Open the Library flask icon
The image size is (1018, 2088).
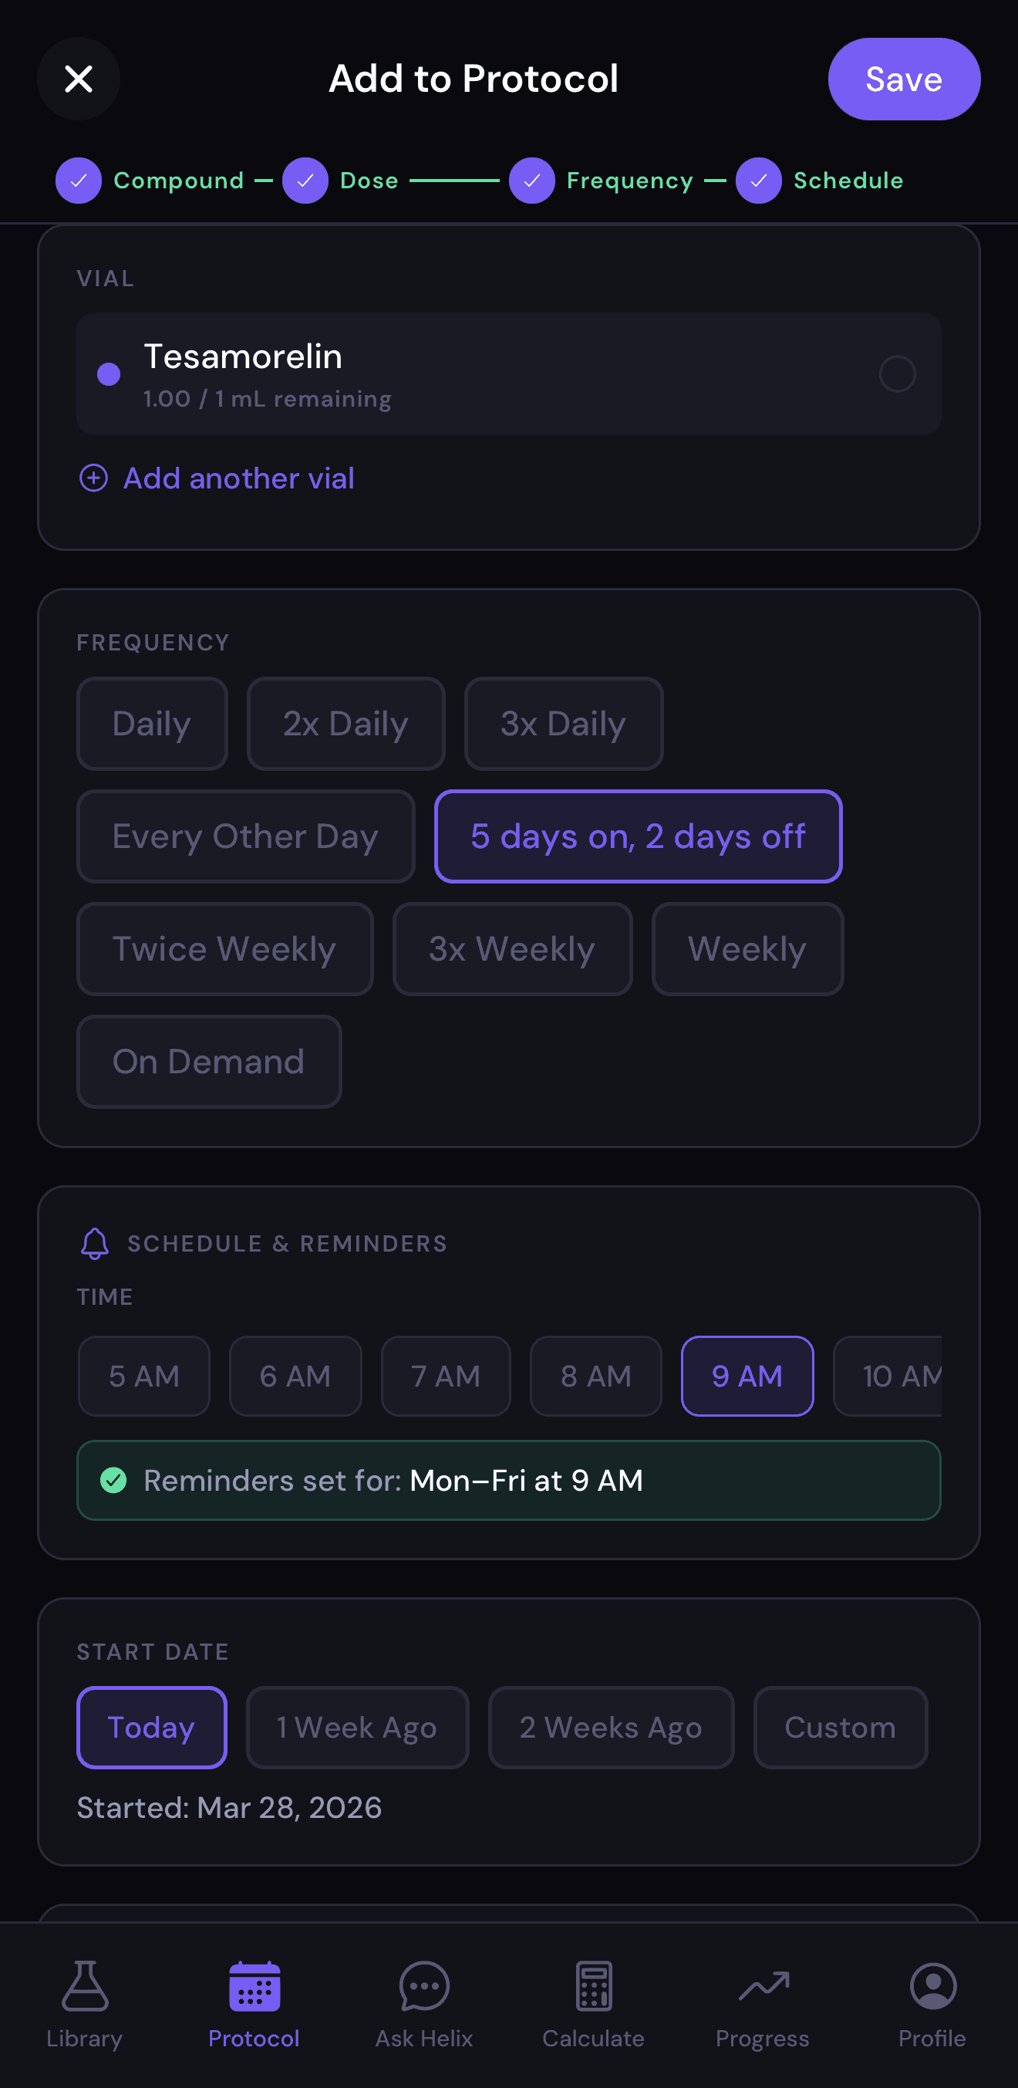point(84,1987)
